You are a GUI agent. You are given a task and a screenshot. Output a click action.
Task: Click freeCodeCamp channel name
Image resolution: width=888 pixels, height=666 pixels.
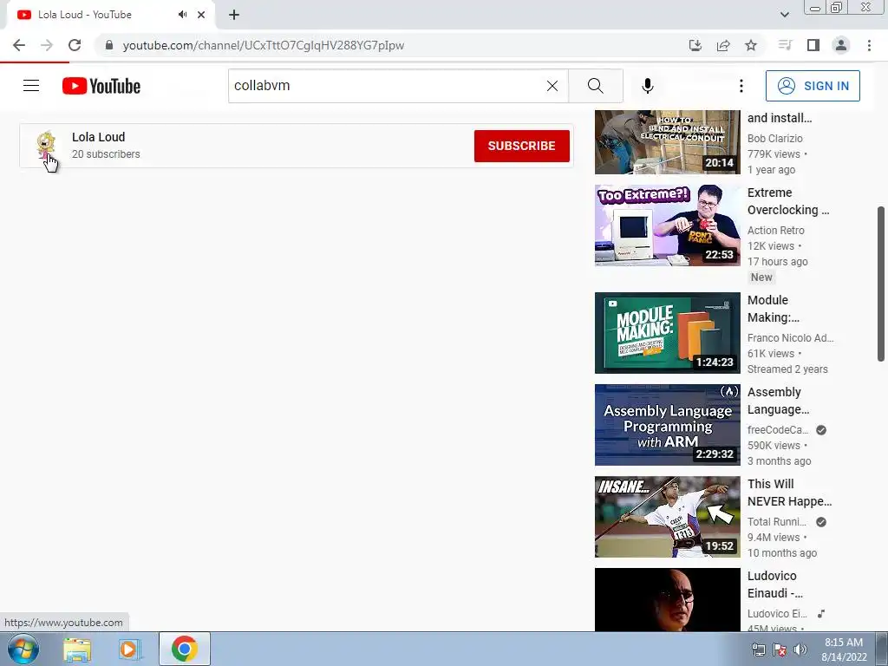tap(778, 430)
